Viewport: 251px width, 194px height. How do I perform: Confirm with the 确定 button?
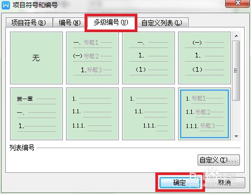coord(180,183)
